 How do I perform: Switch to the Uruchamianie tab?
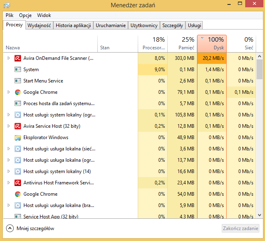(111, 25)
